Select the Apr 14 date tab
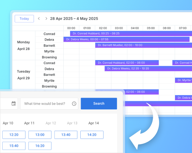This screenshot has height=153, width=192. 93,123
